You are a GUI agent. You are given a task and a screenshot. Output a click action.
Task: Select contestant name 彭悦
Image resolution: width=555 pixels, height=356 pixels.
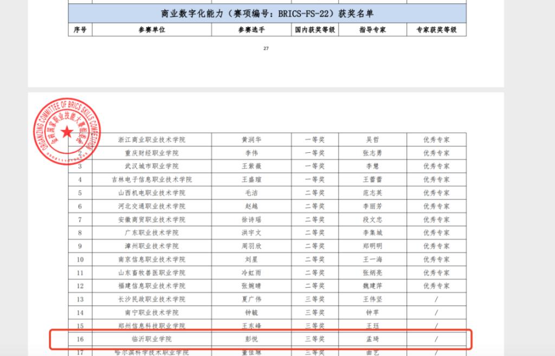click(250, 339)
